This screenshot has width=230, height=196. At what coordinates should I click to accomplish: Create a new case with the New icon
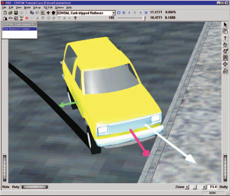[5, 13]
